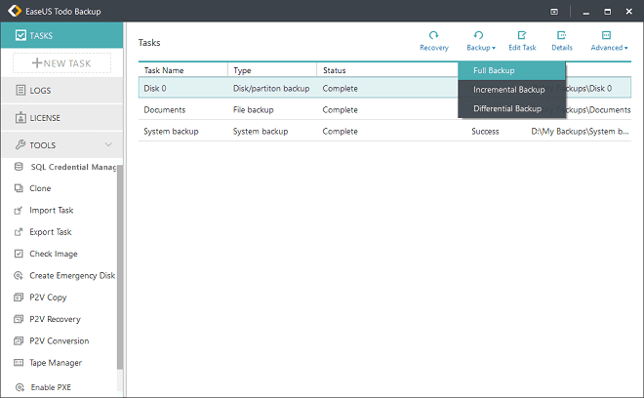Screen dimensions: 644x398
Task: Click the Export Task icon
Action: [19, 232]
